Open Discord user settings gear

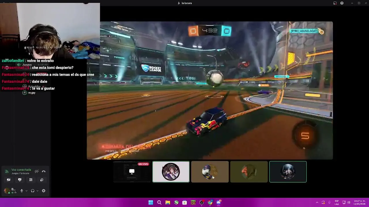(x=44, y=191)
